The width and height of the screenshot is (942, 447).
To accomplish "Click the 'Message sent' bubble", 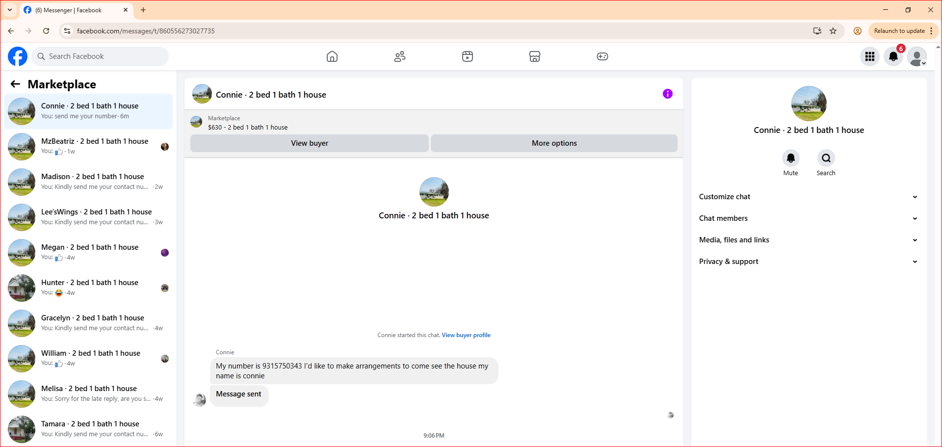I will tap(239, 395).
